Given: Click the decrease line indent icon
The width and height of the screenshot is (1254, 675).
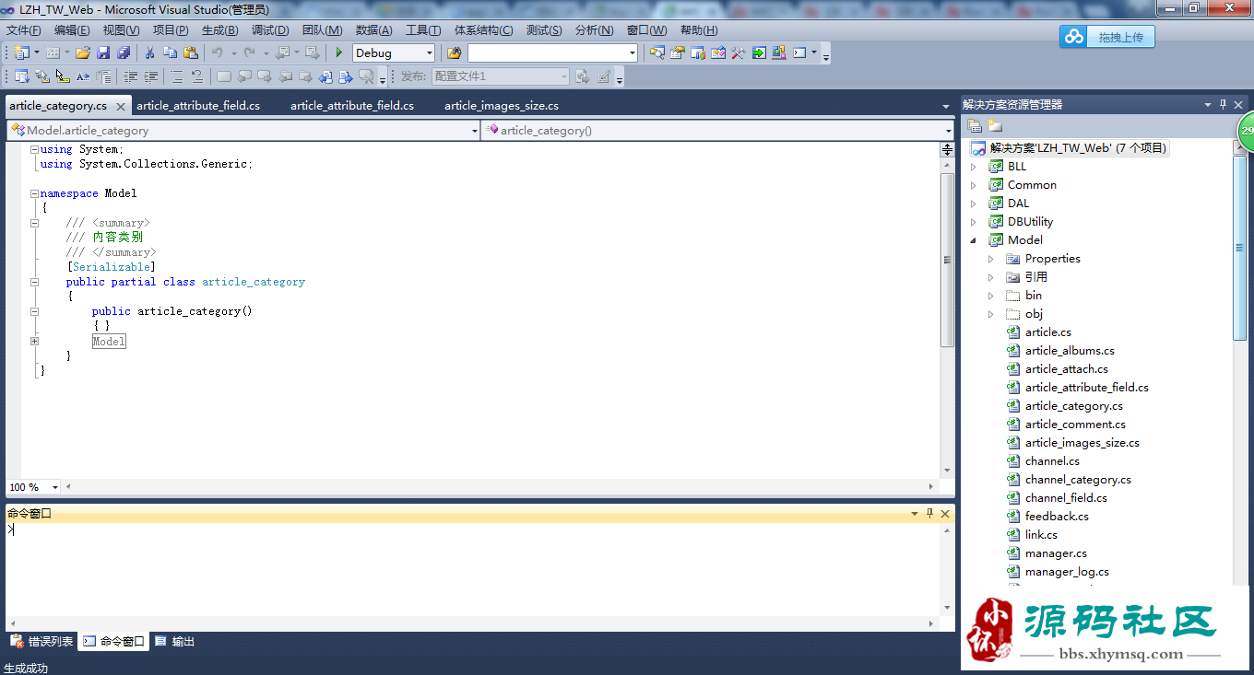Looking at the screenshot, I should pyautogui.click(x=131, y=76).
